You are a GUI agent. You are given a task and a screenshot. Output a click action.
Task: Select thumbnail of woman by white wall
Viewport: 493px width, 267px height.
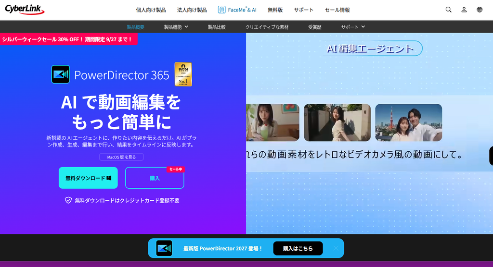click(x=337, y=122)
